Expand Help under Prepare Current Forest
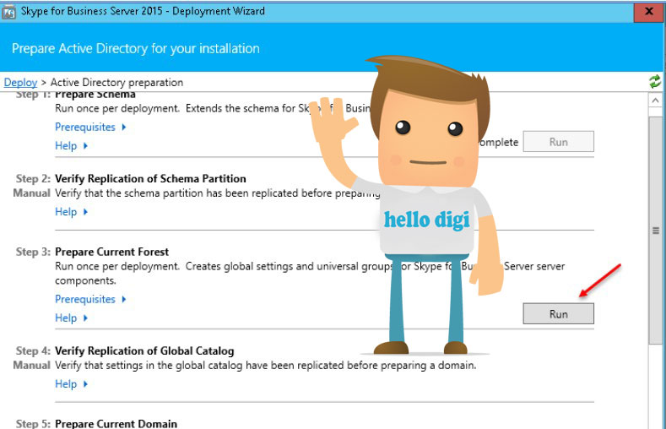This screenshot has width=666, height=429. (71, 318)
